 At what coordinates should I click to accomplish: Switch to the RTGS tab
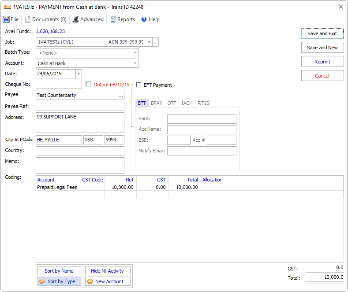[x=203, y=103]
